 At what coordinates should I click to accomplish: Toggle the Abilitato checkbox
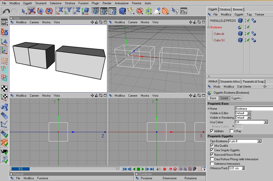point(212,131)
